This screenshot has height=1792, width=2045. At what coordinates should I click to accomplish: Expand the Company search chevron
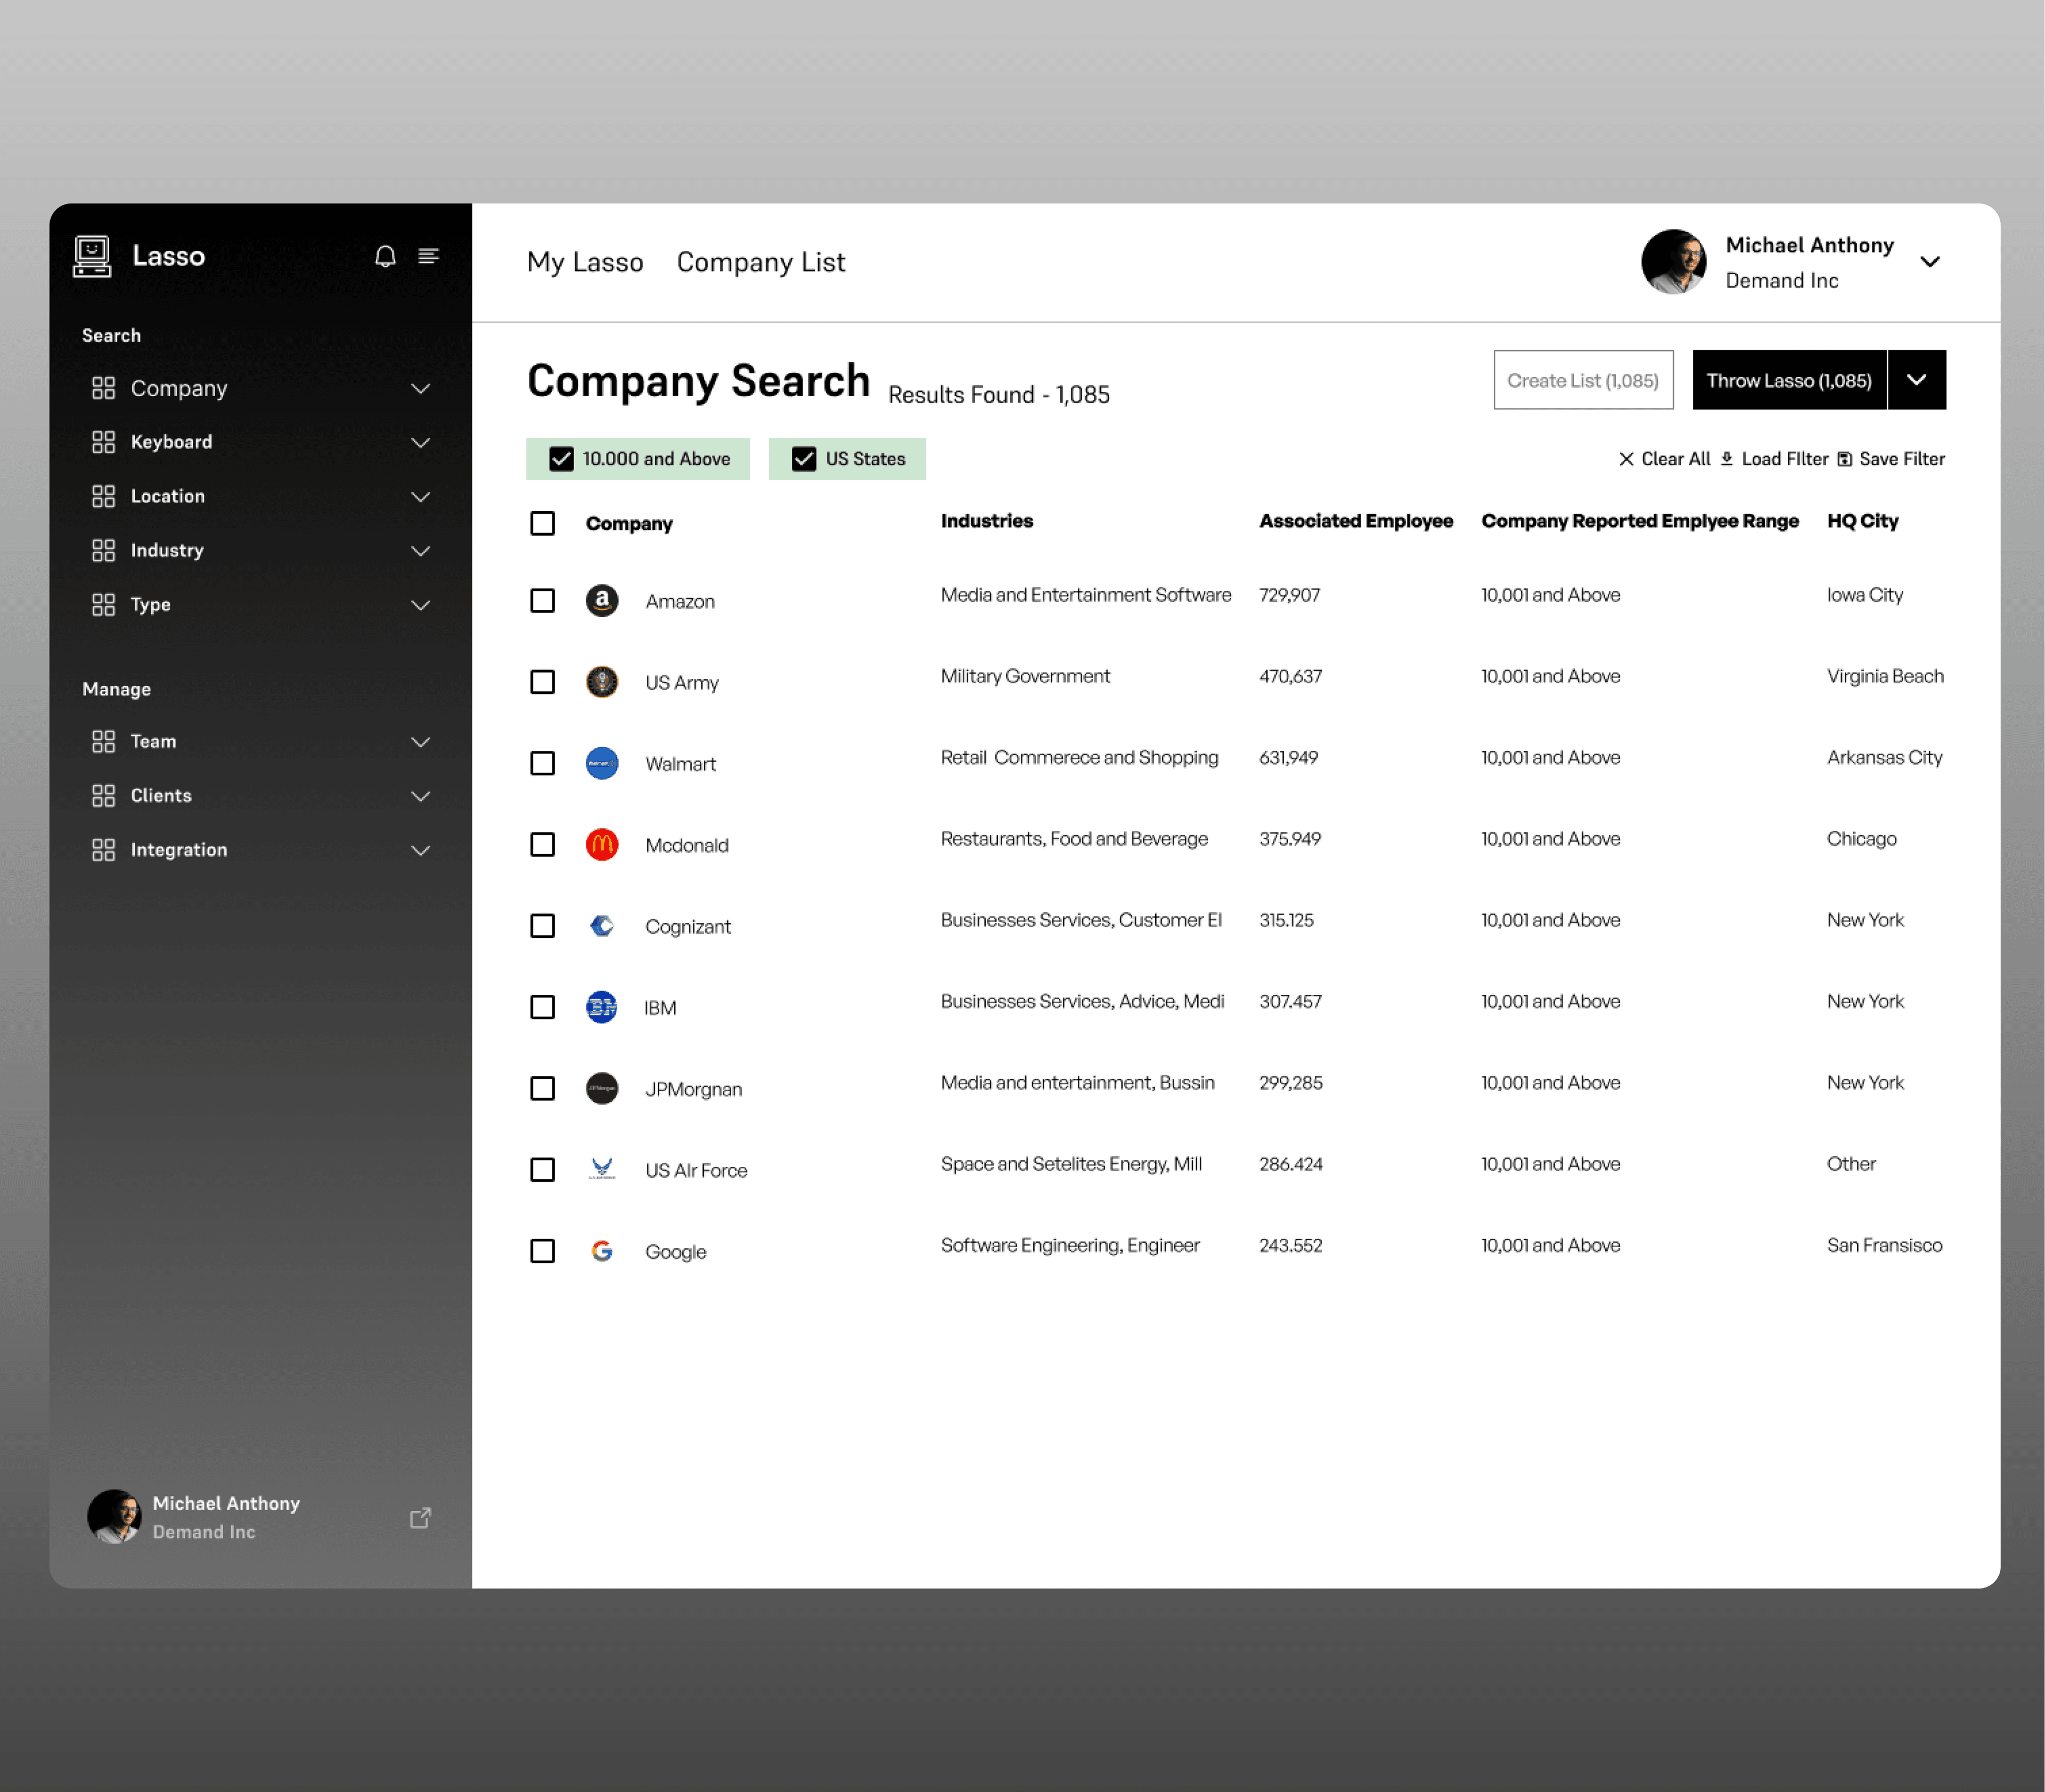(420, 388)
